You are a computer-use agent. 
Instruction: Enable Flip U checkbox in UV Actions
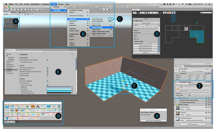pyautogui.click(x=151, y=35)
